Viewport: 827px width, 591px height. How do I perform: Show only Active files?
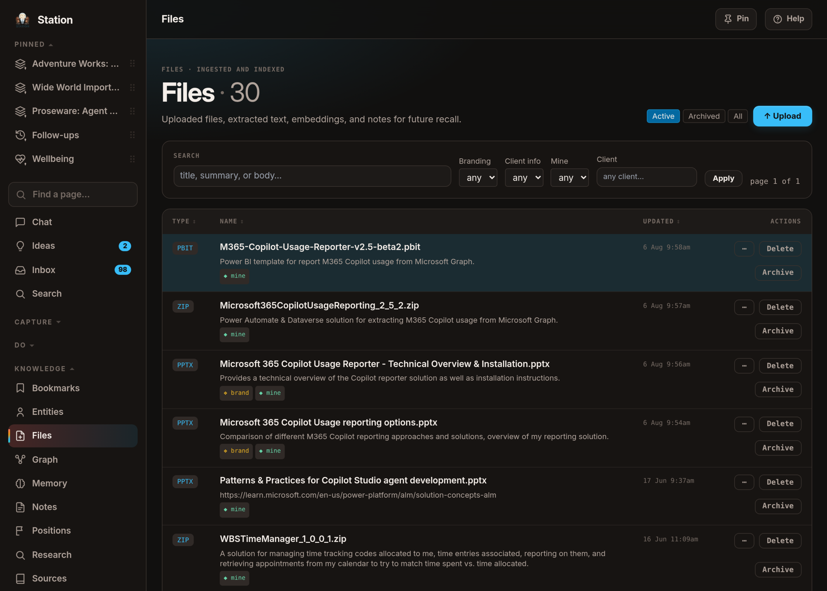point(663,116)
